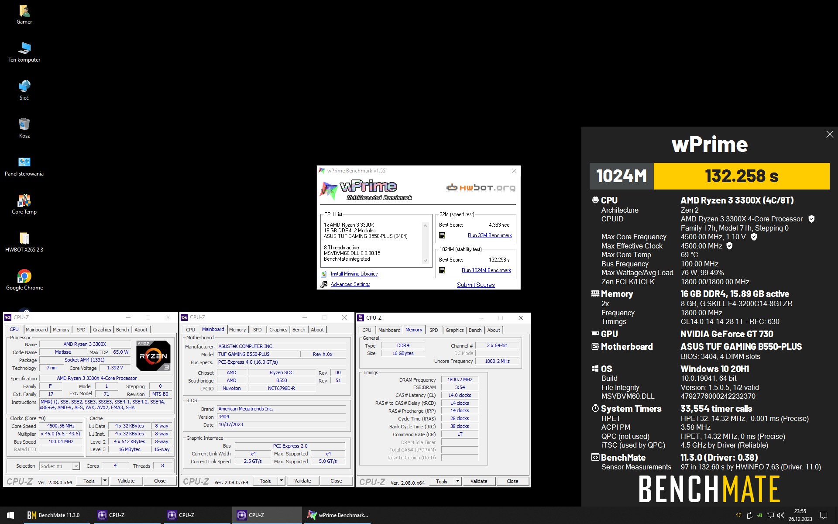Launch Google Chrome from the desktop
The height and width of the screenshot is (524, 838).
24,281
